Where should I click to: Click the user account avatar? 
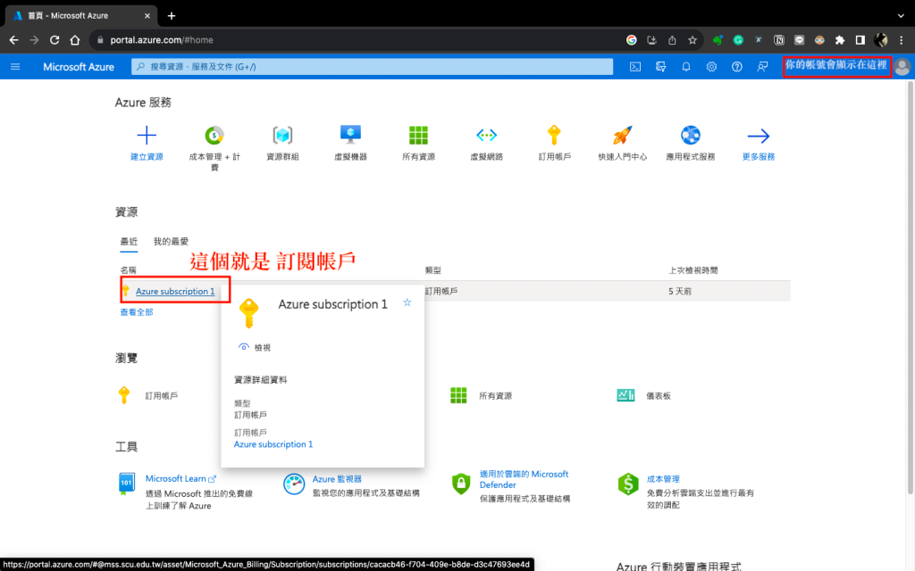[902, 66]
